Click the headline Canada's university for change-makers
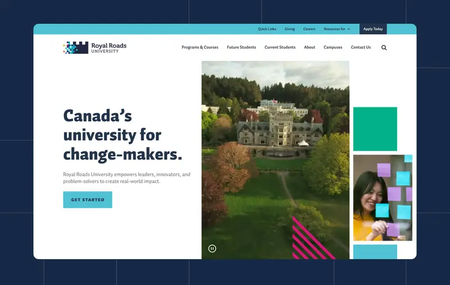The image size is (450, 285). click(123, 135)
